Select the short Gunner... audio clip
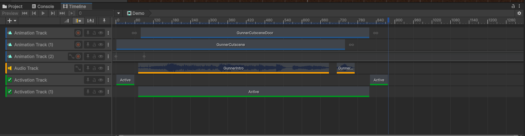This screenshot has height=136, width=525. click(x=346, y=68)
